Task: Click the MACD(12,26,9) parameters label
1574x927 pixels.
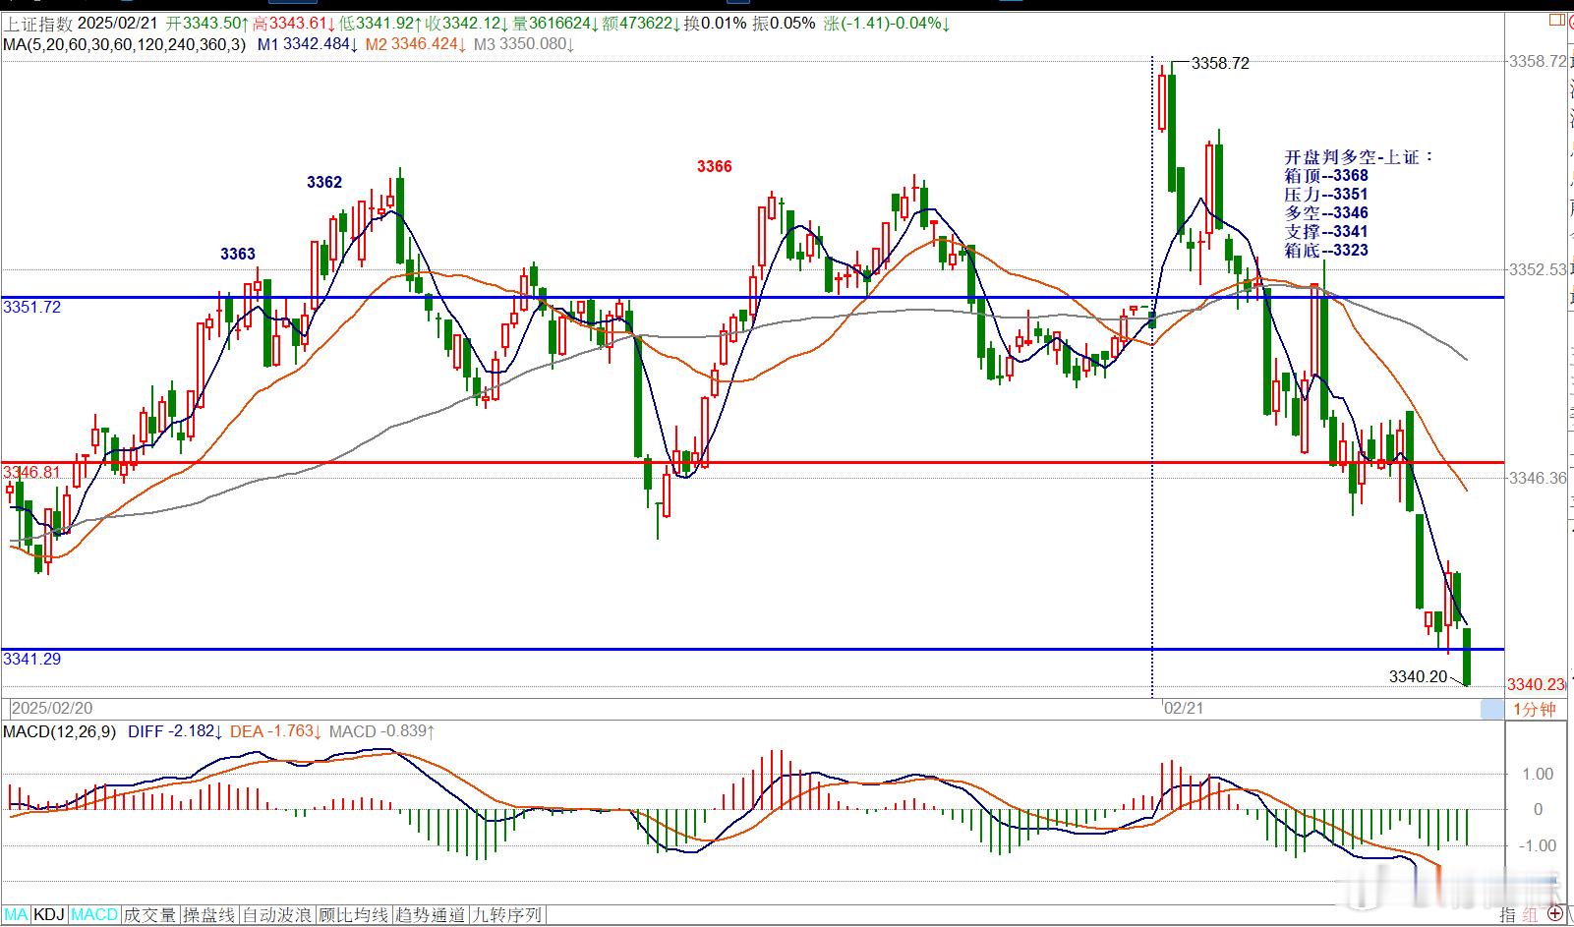Action: click(60, 731)
